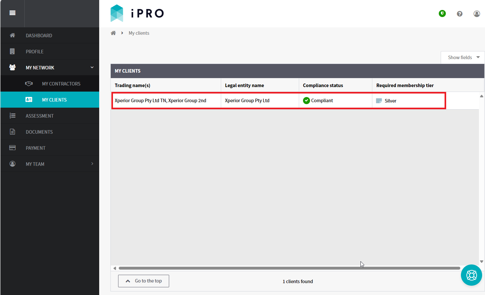Click the home breadcrumb icon

pos(113,33)
